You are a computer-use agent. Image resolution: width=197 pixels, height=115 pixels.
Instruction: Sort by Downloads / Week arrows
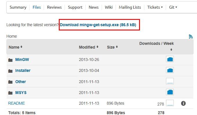(x=171, y=50)
